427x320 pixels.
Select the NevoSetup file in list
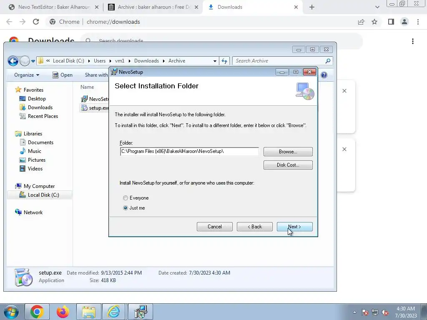(95, 99)
